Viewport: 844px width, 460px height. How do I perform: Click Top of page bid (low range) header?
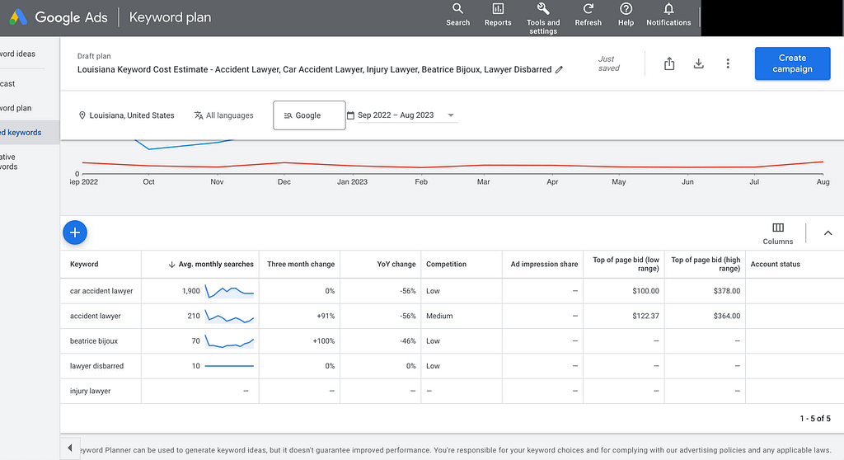tap(626, 264)
